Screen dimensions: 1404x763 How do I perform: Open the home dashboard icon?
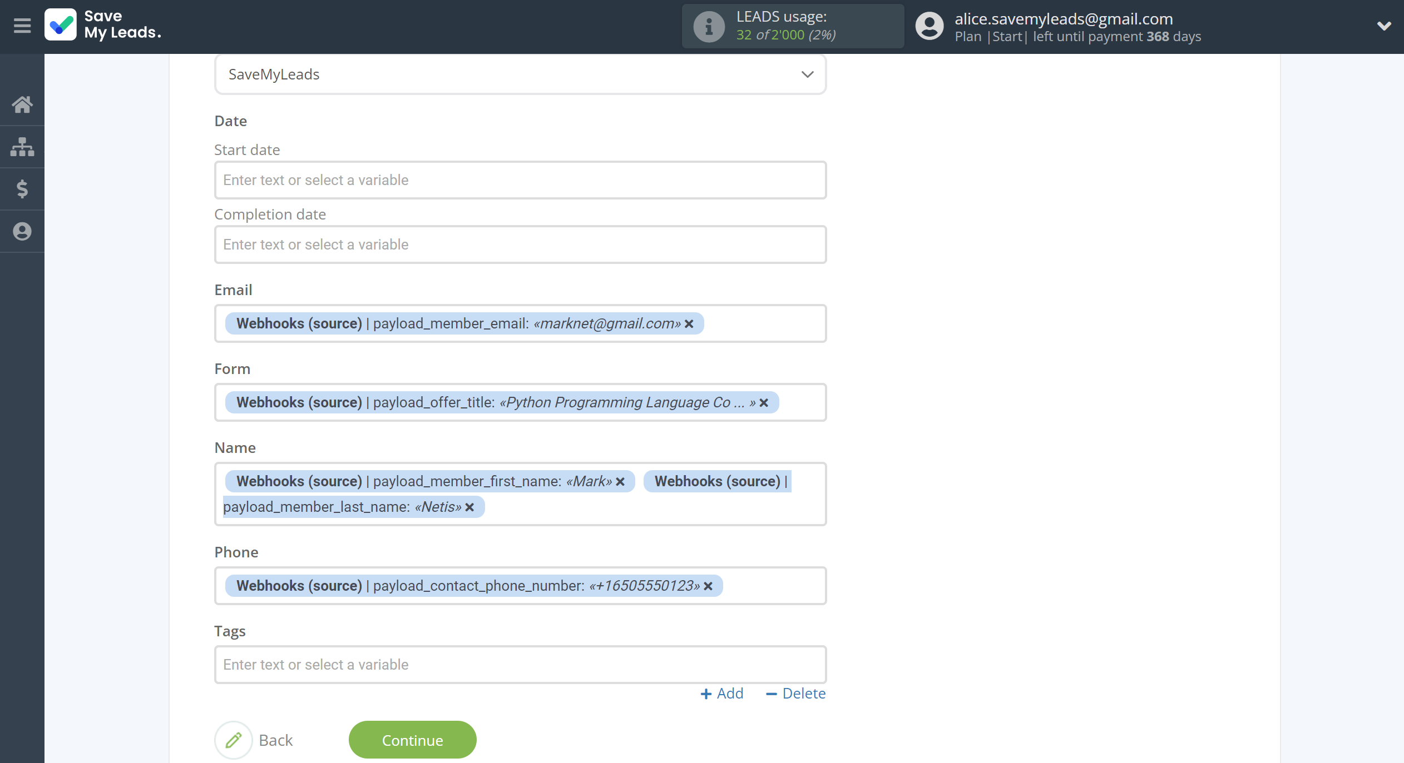click(22, 104)
